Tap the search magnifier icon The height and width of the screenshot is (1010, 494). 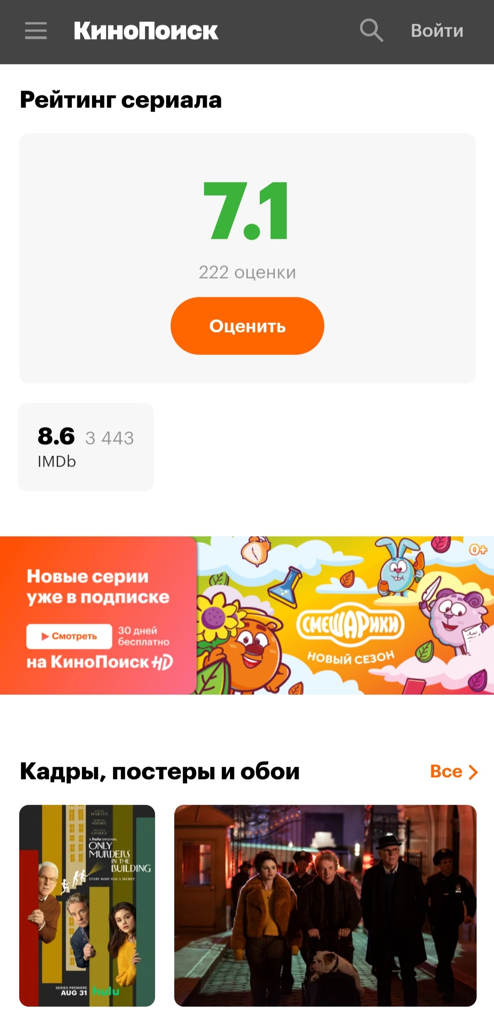pos(371,31)
